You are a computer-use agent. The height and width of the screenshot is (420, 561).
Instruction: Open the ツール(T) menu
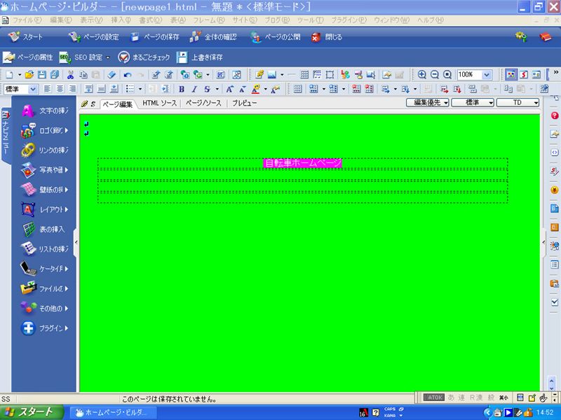[310, 20]
